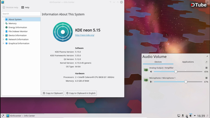
Task: Switch to the Applications tab in Audio Volume
Action: pyautogui.click(x=188, y=62)
